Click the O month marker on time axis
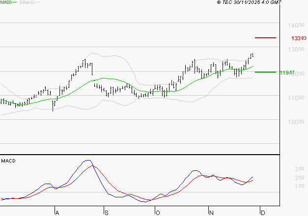This screenshot has width=308, height=216. 158,213
